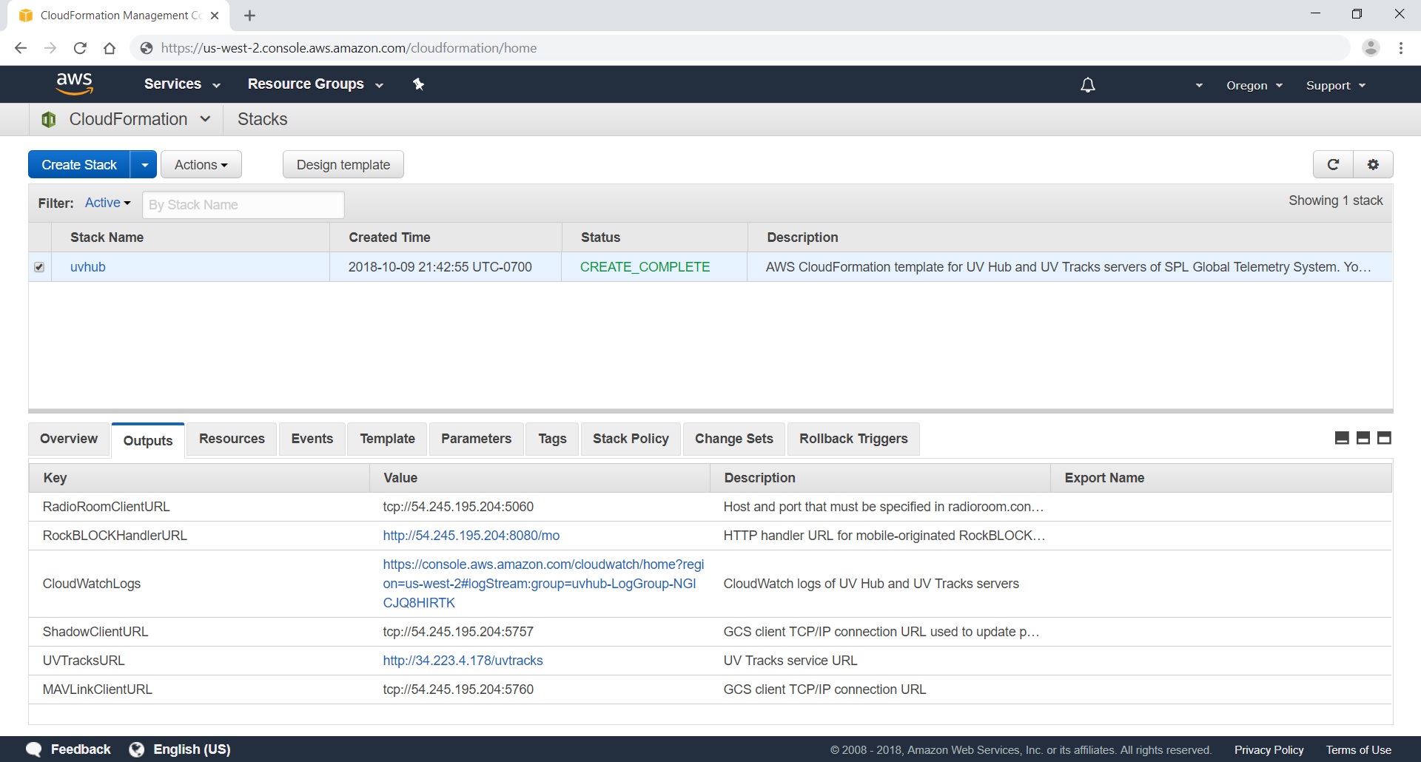Viewport: 1421px width, 762px height.
Task: Open the uvtracks service URL link
Action: click(463, 661)
